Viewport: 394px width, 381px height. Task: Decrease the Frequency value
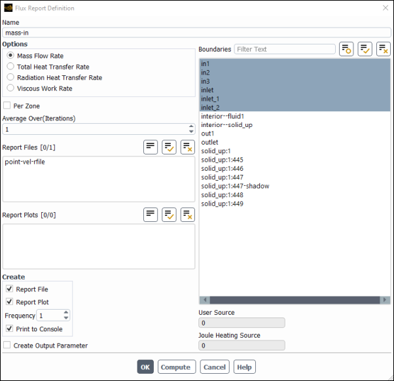(66, 318)
